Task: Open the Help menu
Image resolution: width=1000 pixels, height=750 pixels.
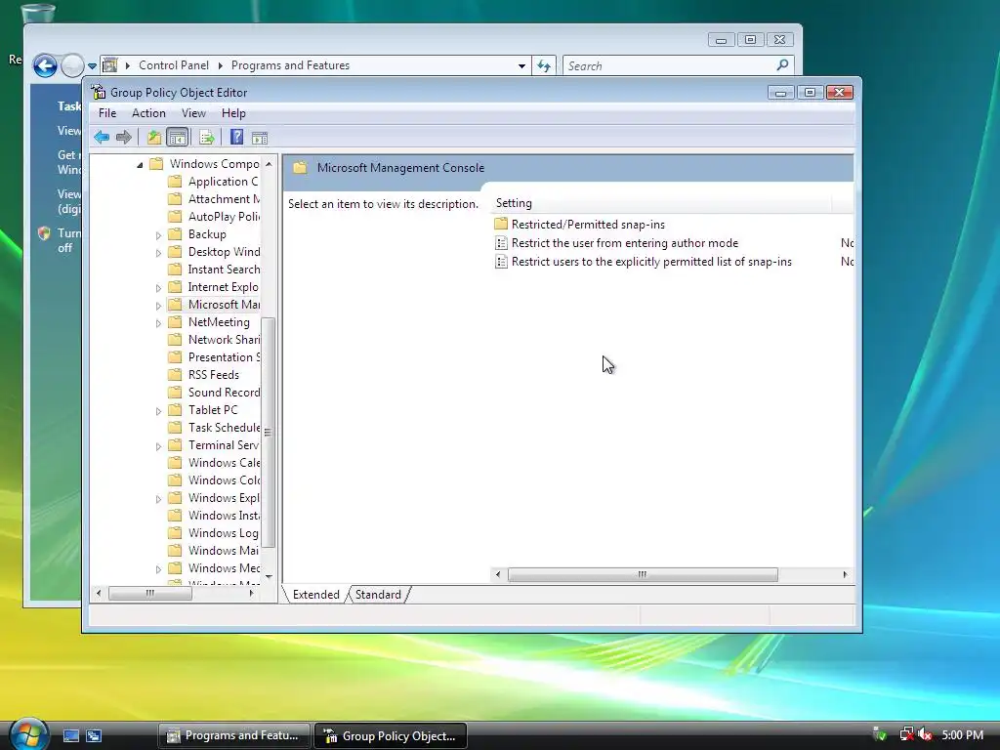Action: pos(233,113)
